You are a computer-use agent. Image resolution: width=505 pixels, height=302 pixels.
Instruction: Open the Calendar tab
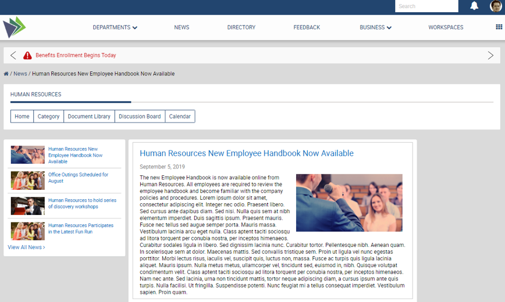[x=180, y=117]
